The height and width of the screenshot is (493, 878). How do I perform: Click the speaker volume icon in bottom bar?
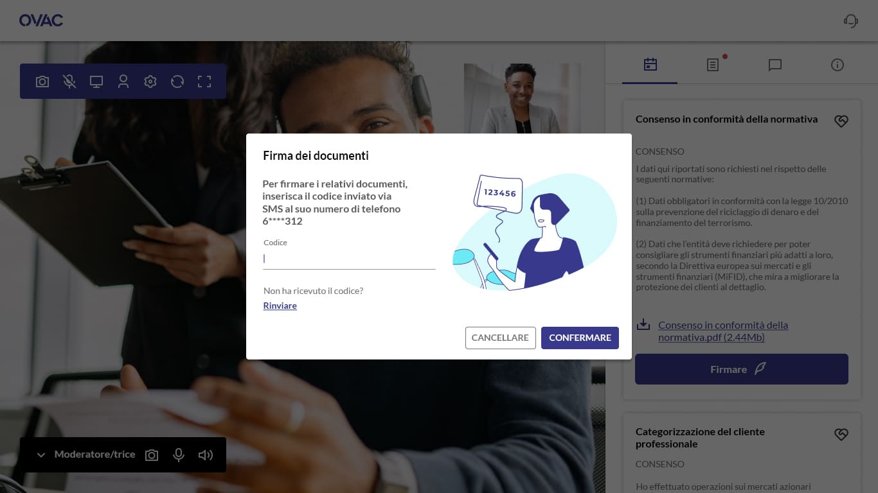click(206, 455)
